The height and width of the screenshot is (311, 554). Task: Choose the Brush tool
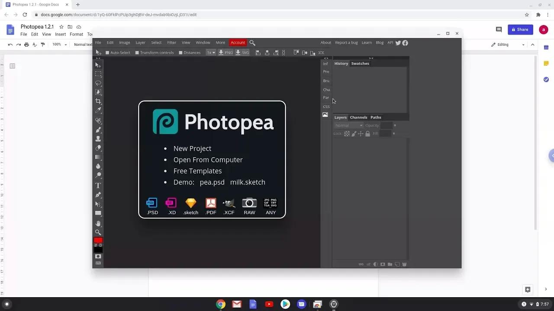click(98, 129)
